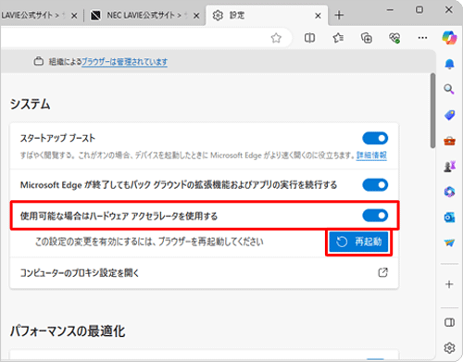Screen dimensions: 463x362
Task: Open sidebar notifications bell
Action: point(449,64)
